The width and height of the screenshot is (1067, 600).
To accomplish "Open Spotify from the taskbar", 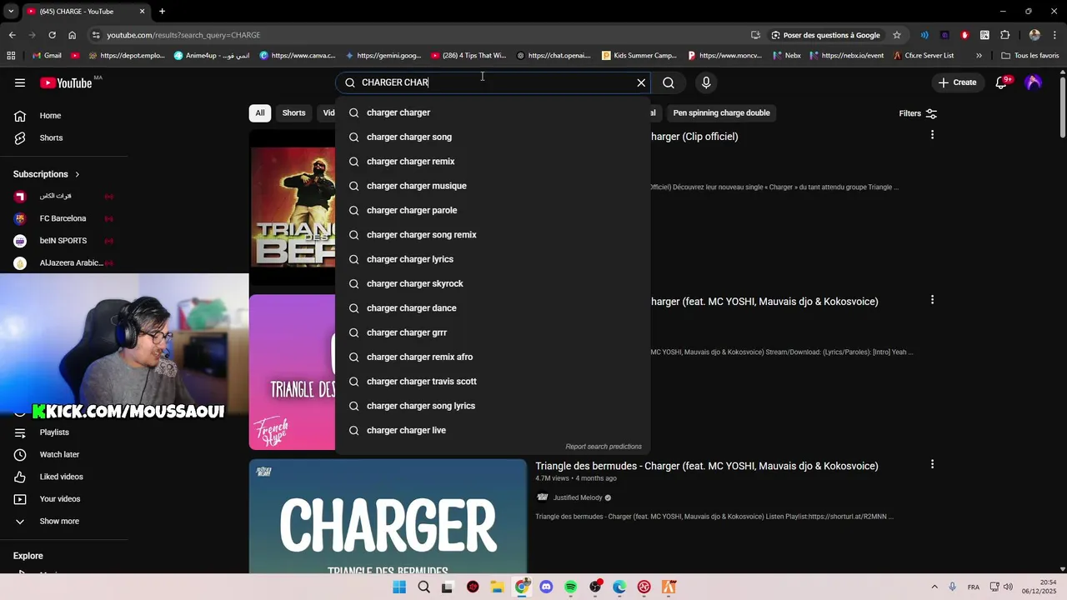I will [x=571, y=587].
